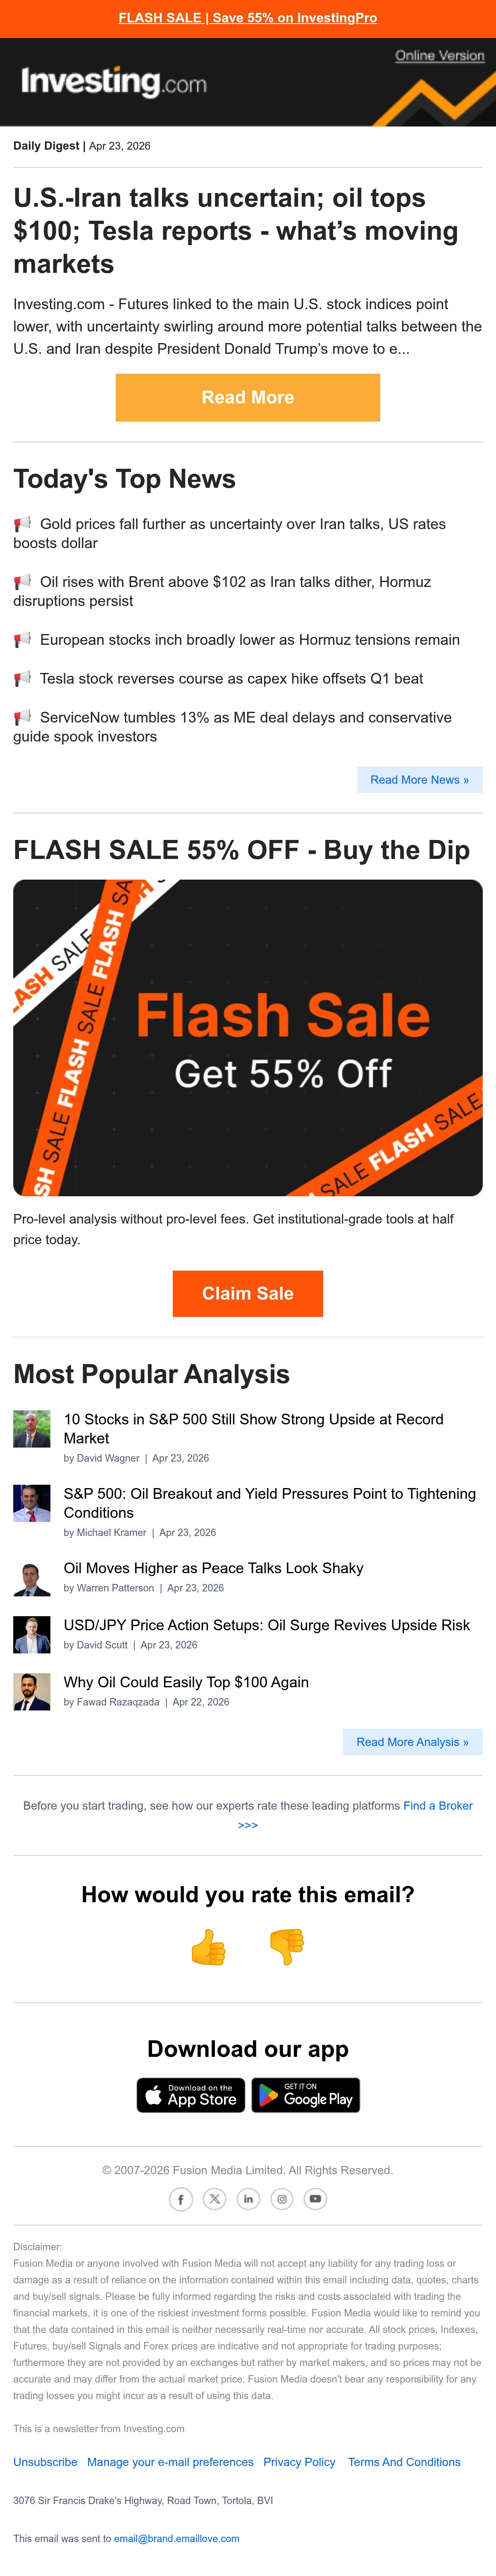Open the Instagram social icon
Screen dimensions: 496x2576
(x=282, y=2199)
